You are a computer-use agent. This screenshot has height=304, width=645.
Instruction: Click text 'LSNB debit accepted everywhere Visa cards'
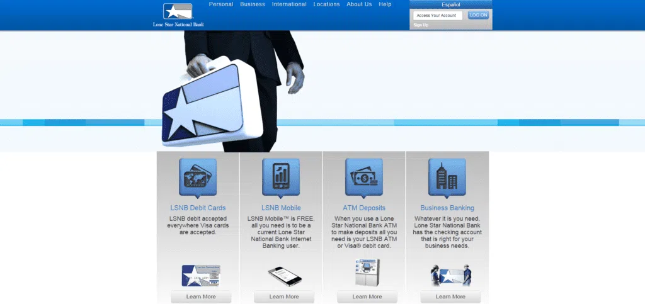pyautogui.click(x=198, y=222)
